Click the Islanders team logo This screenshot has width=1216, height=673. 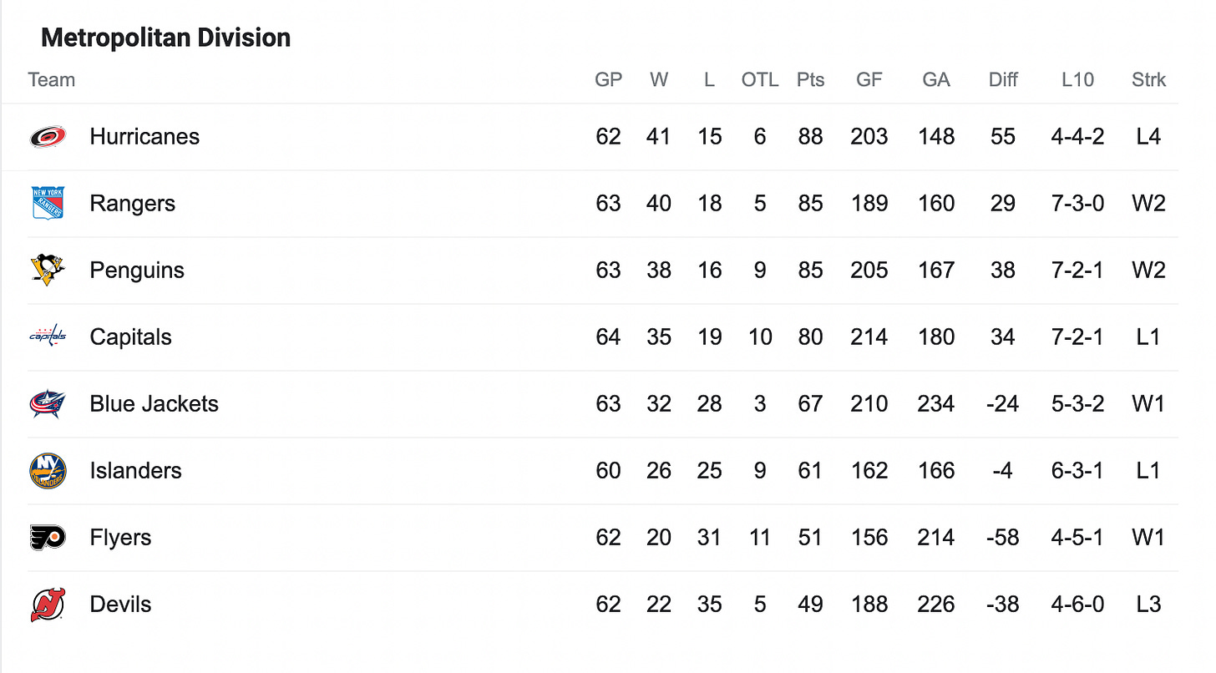click(48, 471)
